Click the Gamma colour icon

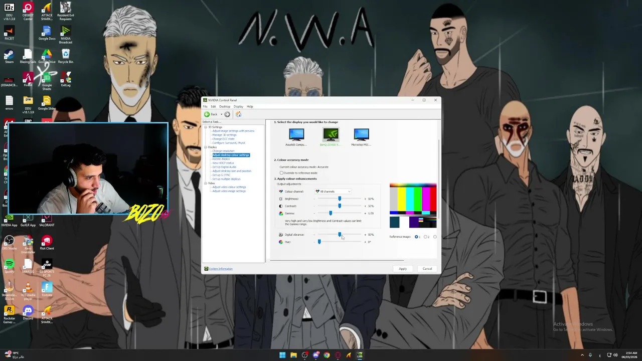(x=281, y=213)
